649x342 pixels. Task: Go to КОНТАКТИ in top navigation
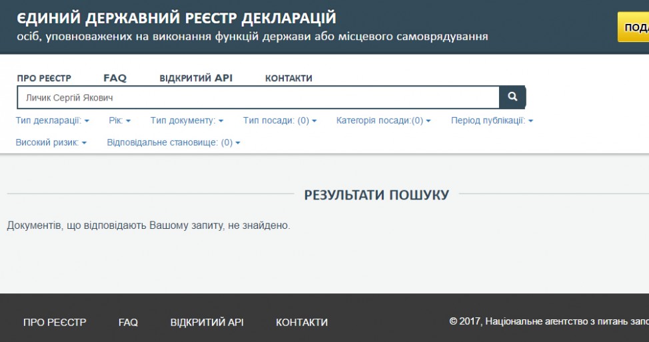tap(289, 79)
